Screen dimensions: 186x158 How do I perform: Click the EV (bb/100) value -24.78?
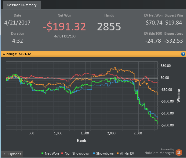[153, 41]
